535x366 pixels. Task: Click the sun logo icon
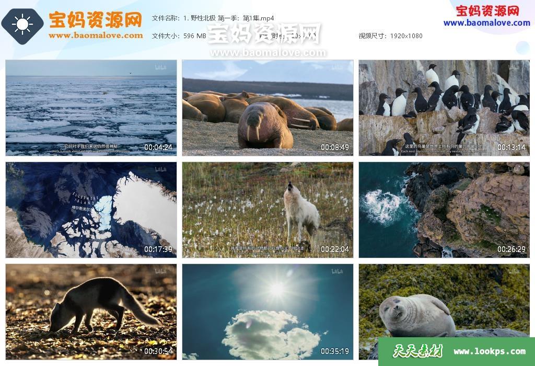(x=22, y=25)
